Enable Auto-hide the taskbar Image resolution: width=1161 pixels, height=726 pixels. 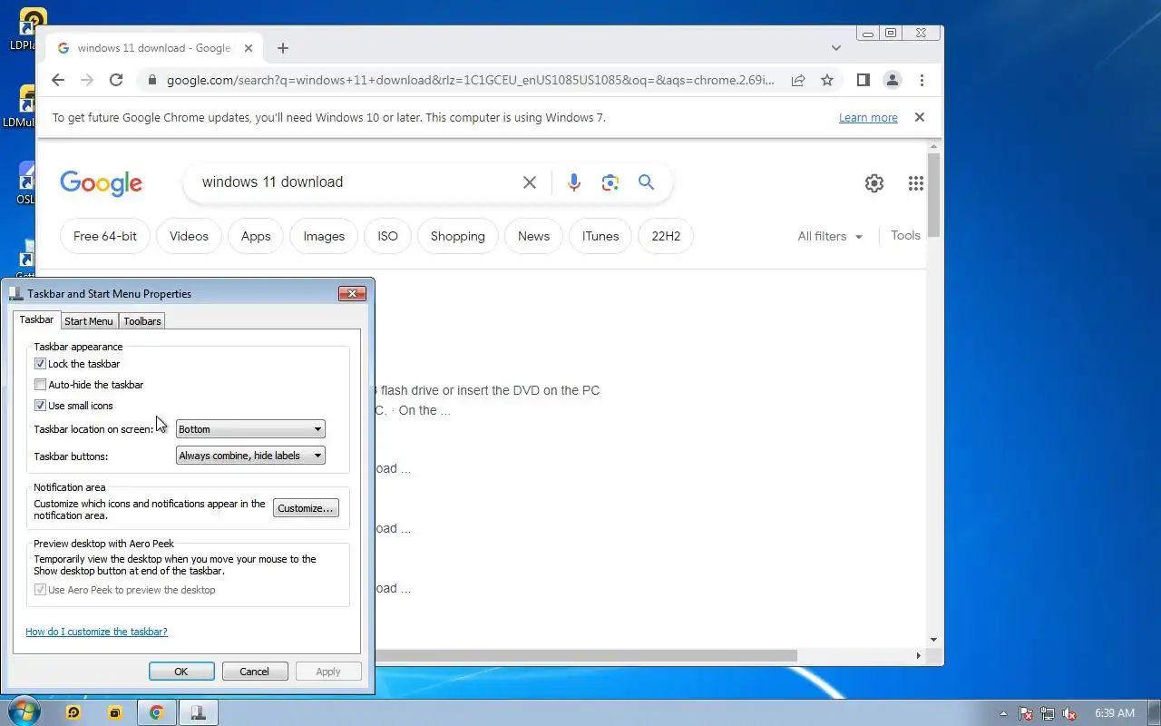coord(40,385)
